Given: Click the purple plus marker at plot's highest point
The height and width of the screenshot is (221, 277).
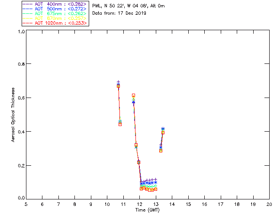Looking at the screenshot, I should (x=118, y=82).
